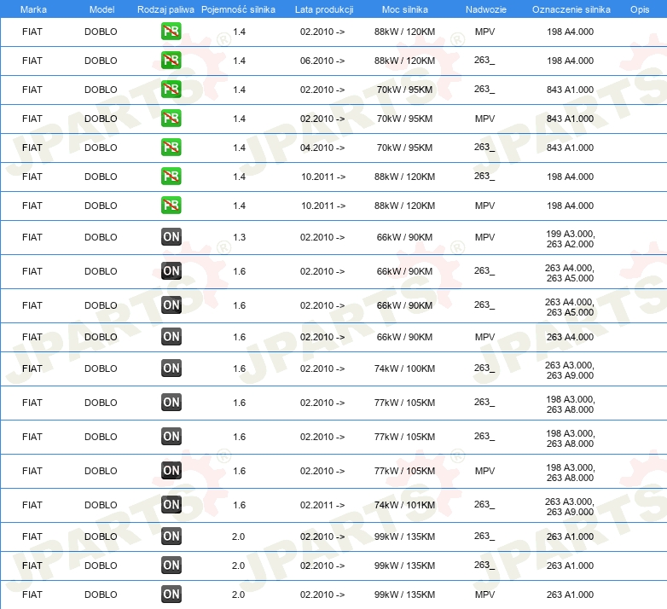Click the Marka column header
This screenshot has height=609, width=667.
click(33, 9)
